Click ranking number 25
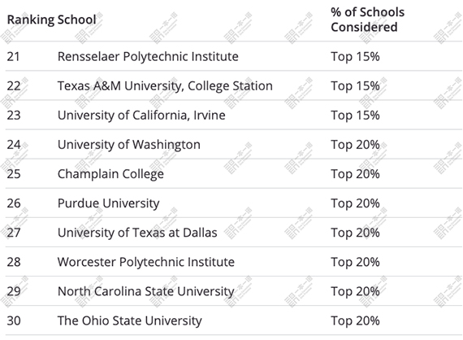This screenshot has height=340, width=463. [x=14, y=174]
